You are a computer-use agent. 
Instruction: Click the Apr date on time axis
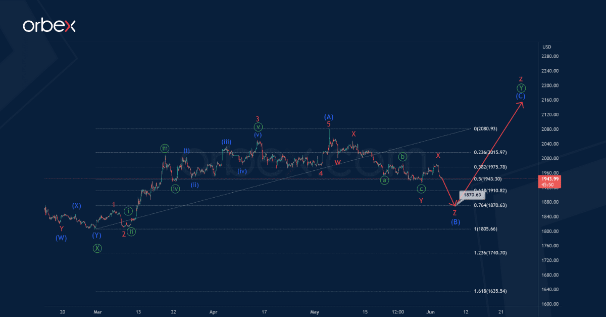click(213, 312)
